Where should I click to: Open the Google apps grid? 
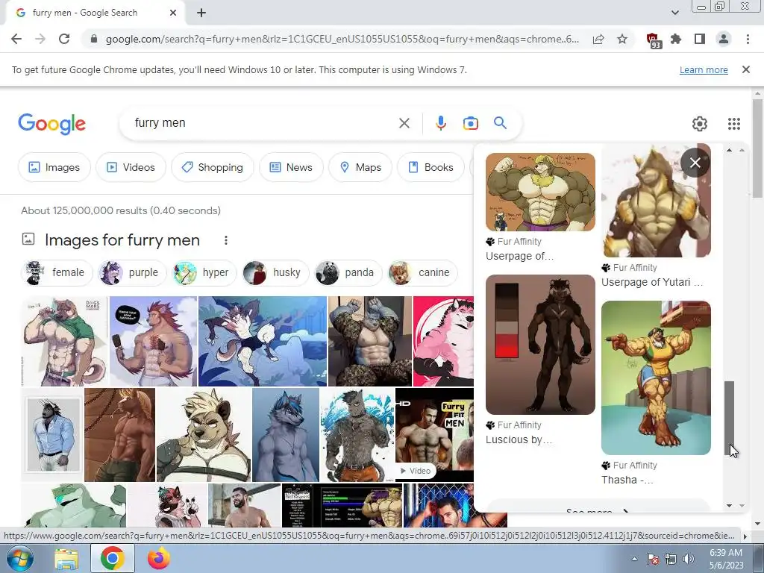[x=734, y=124]
